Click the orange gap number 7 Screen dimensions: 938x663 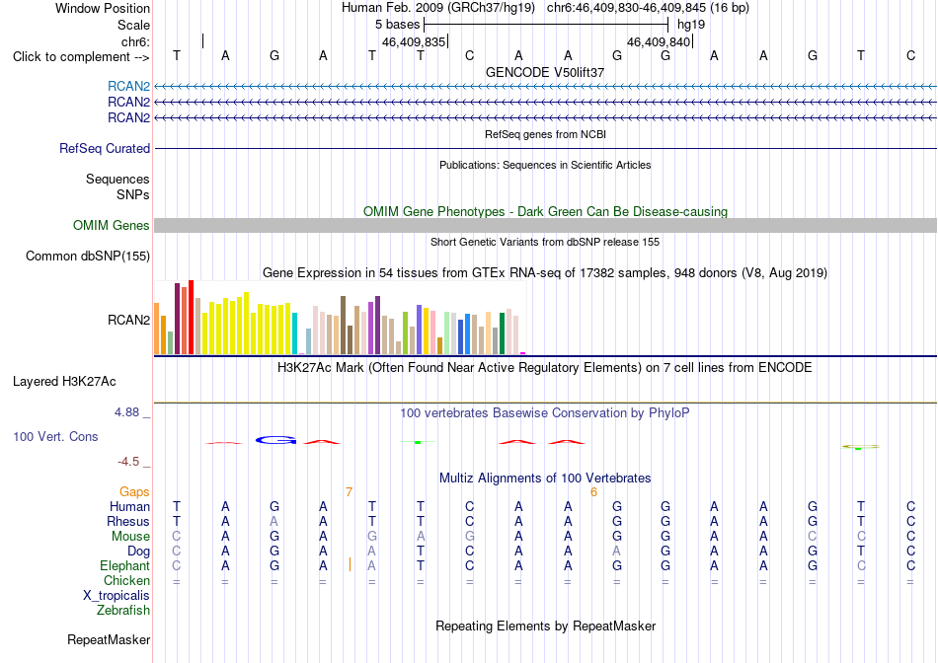click(349, 492)
